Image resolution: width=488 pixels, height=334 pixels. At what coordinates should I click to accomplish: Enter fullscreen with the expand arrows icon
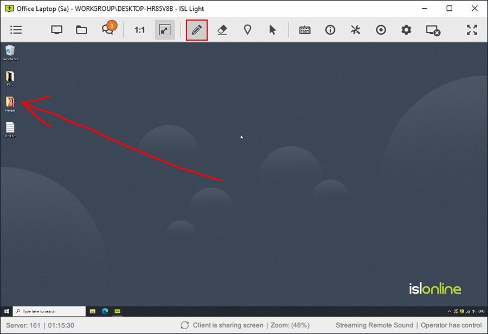coord(472,30)
